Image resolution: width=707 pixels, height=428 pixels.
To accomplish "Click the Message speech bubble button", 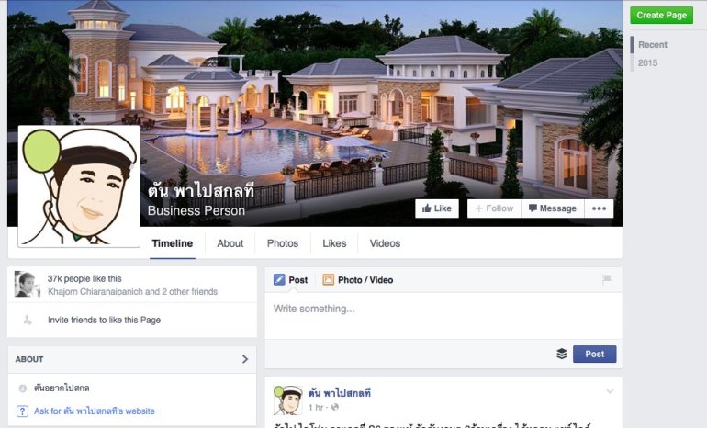I will tap(553, 208).
